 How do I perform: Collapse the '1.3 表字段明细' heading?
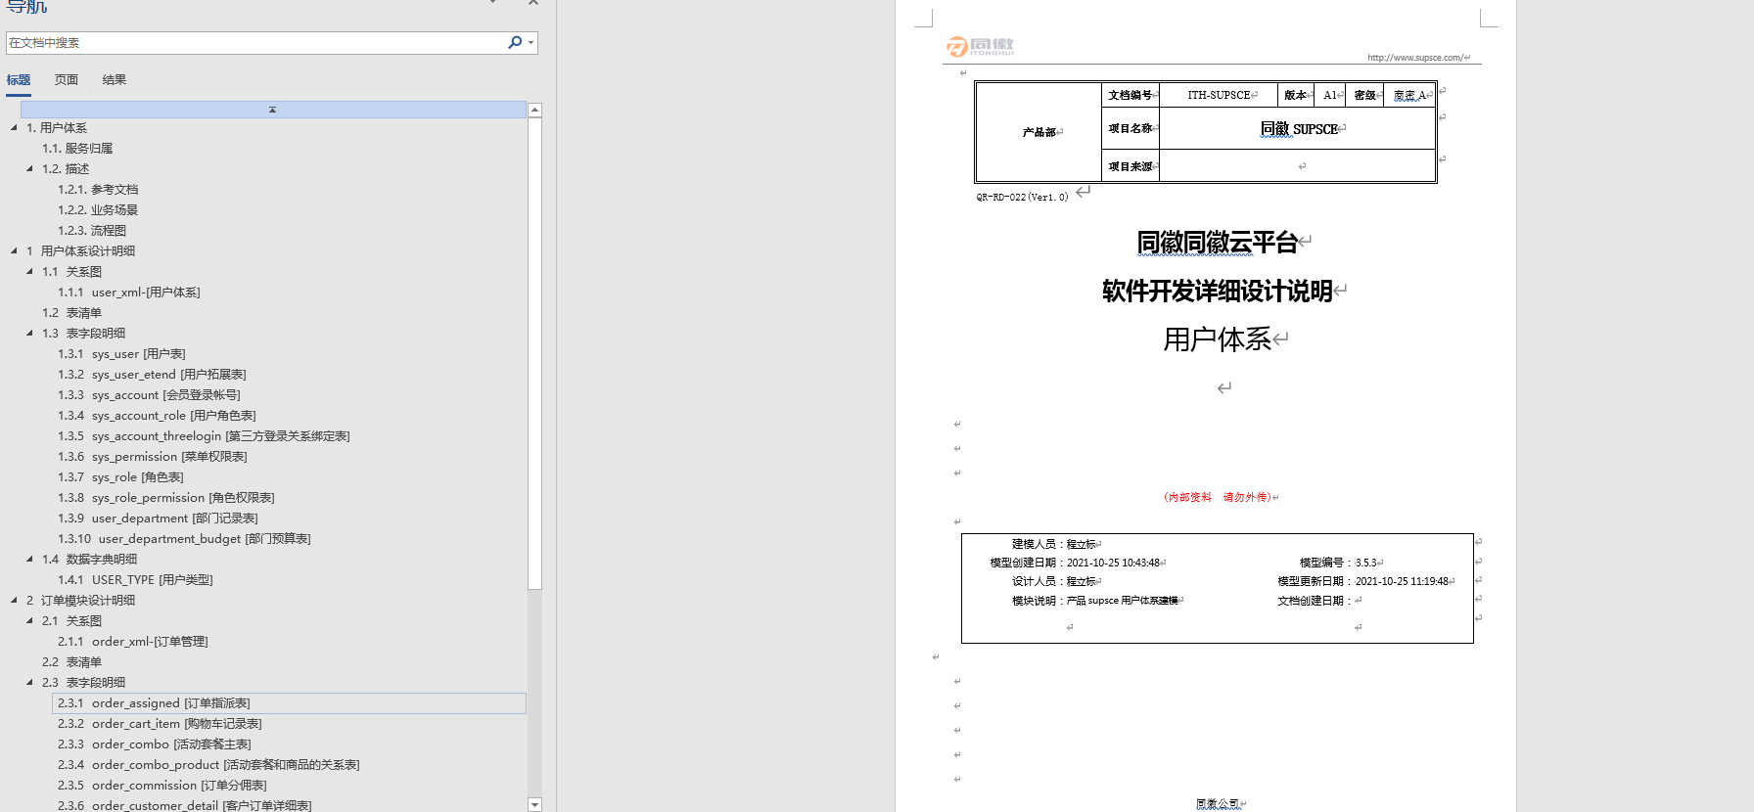click(29, 333)
